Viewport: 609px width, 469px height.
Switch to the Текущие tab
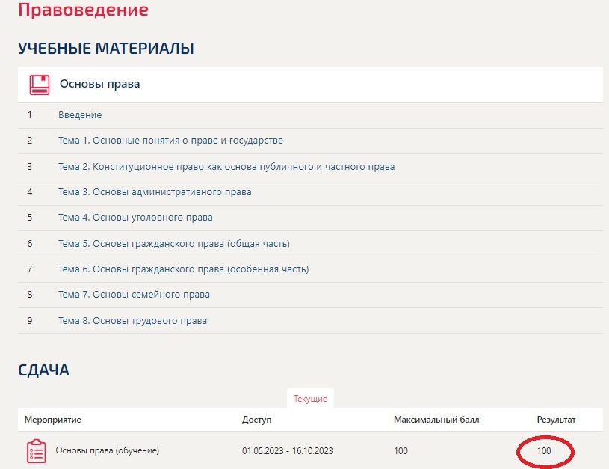tap(310, 399)
